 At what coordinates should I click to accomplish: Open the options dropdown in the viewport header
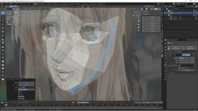pyautogui.click(x=159, y=6)
